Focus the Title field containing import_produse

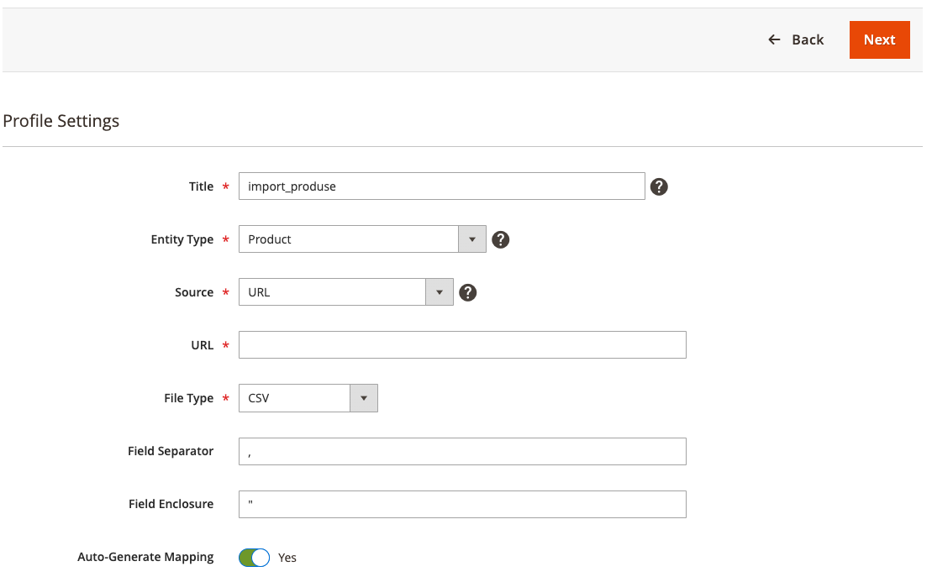(442, 186)
